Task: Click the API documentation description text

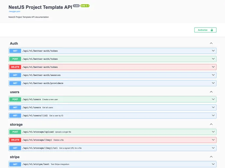Action: [x=28, y=17]
